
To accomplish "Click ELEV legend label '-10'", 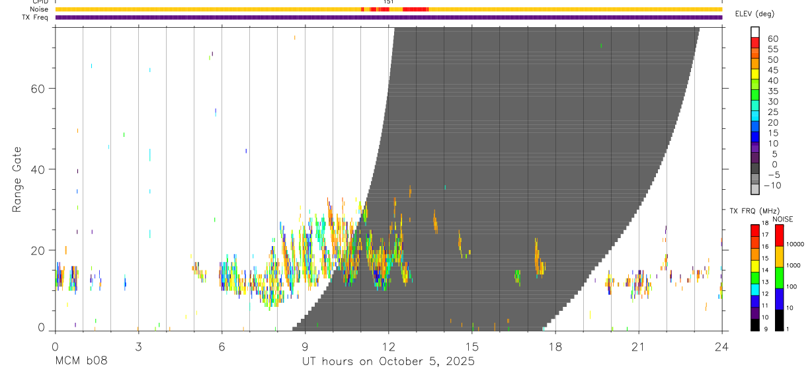I will pyautogui.click(x=772, y=185).
